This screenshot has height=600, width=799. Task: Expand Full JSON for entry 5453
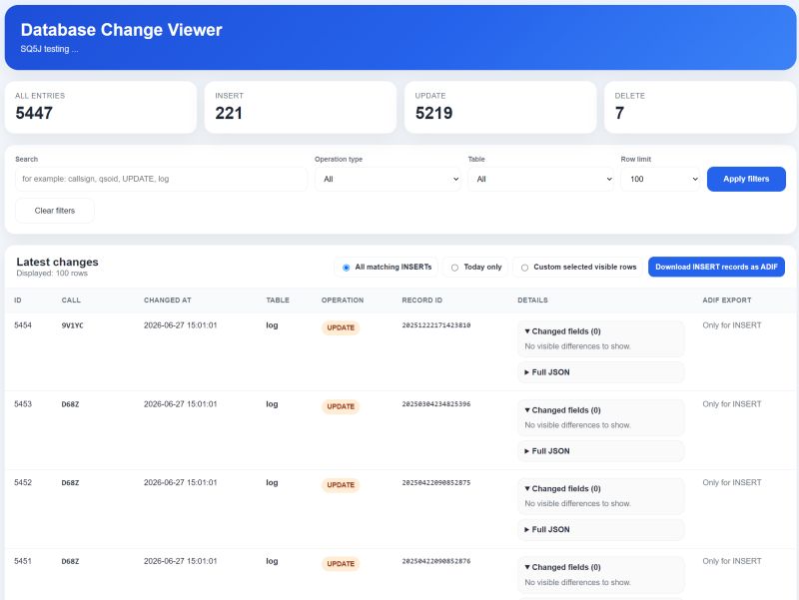[x=546, y=451]
